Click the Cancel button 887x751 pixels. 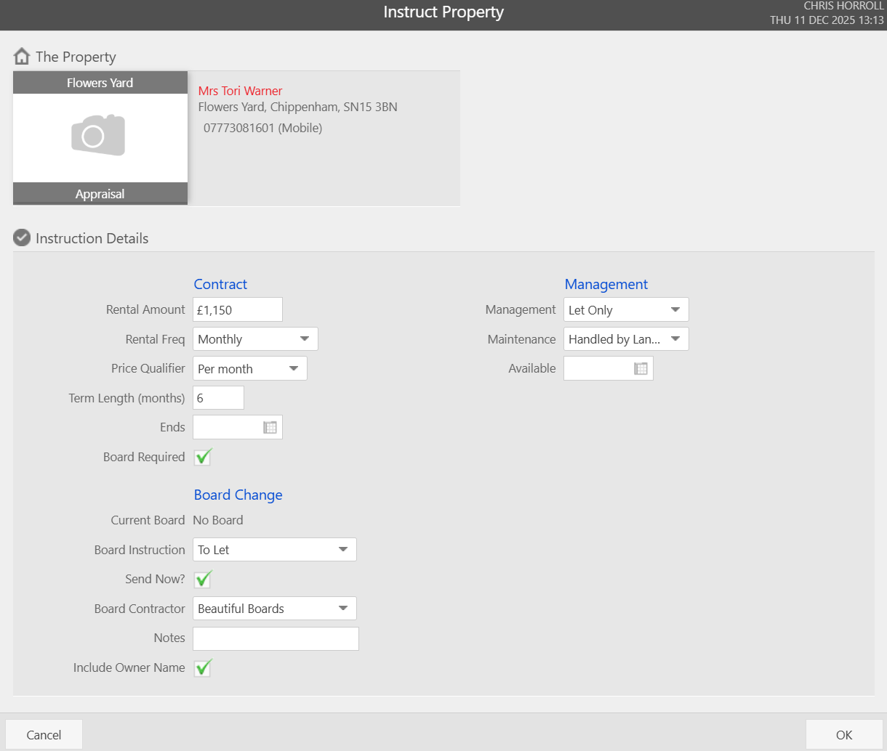44,735
